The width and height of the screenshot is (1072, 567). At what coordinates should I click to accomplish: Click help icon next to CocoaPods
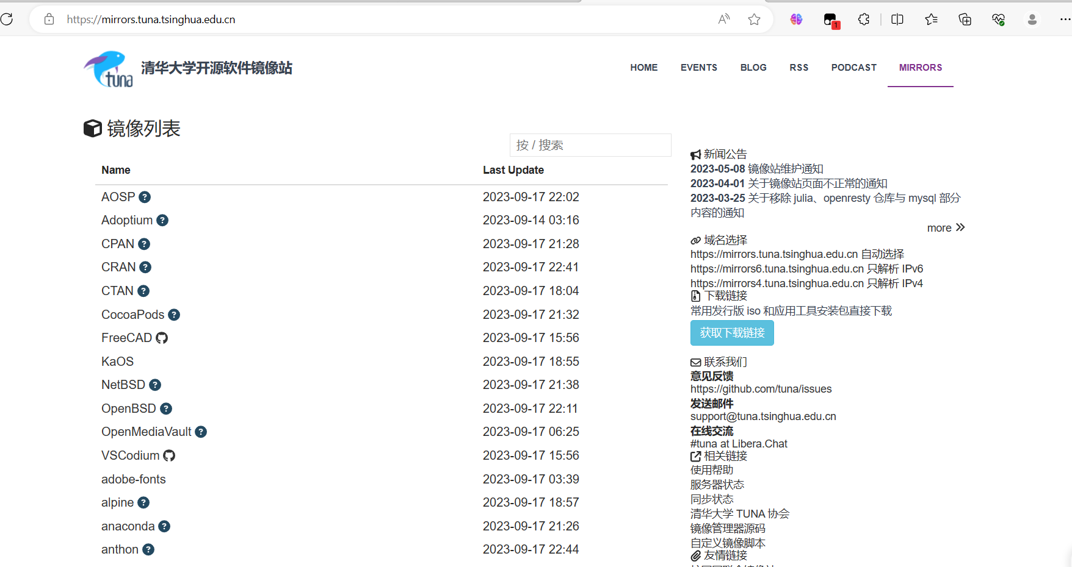tap(174, 315)
